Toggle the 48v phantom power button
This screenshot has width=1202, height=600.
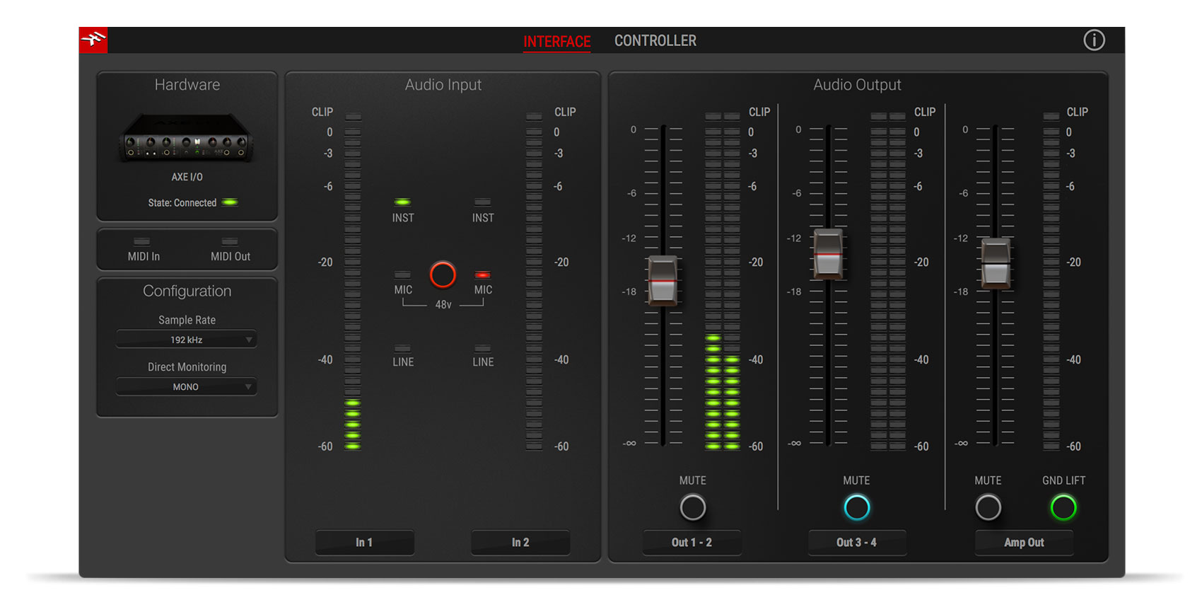(443, 275)
